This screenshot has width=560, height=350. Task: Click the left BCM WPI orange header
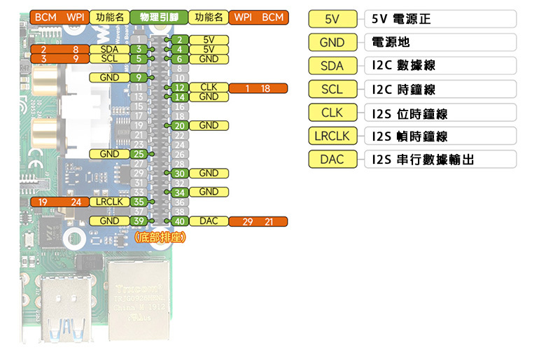coord(59,17)
